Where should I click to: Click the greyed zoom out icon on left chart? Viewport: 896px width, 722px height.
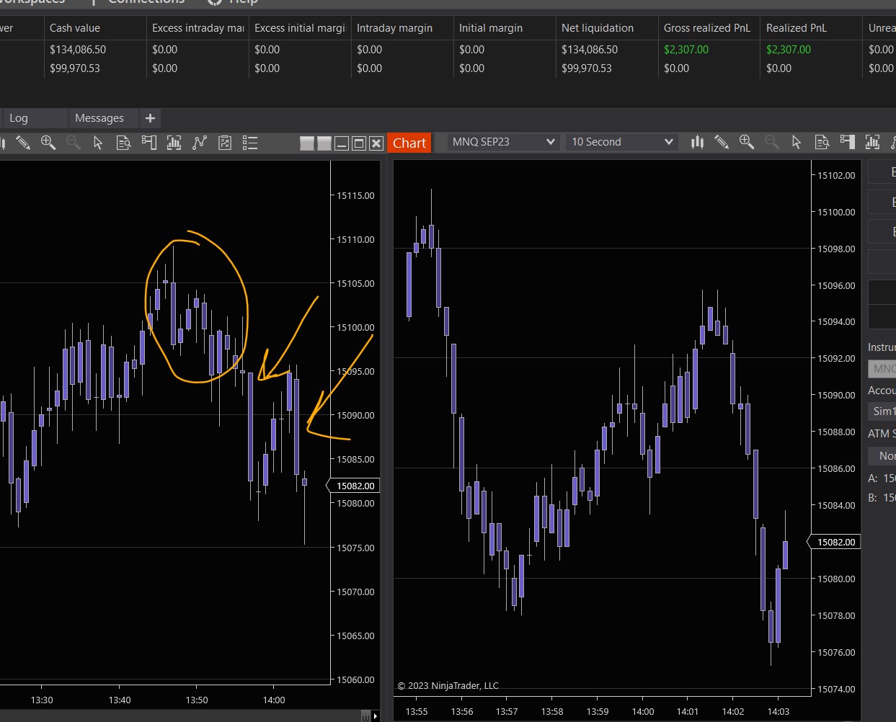(74, 143)
